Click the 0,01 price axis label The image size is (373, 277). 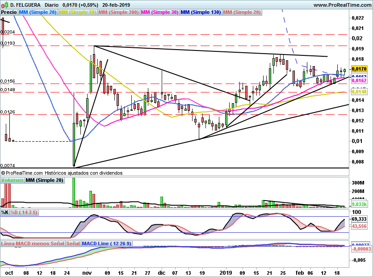(356, 141)
